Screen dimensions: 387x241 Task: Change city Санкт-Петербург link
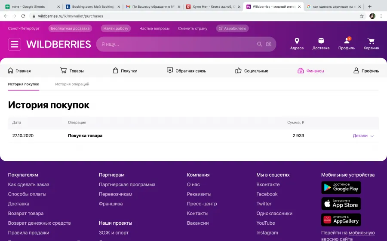point(24,28)
